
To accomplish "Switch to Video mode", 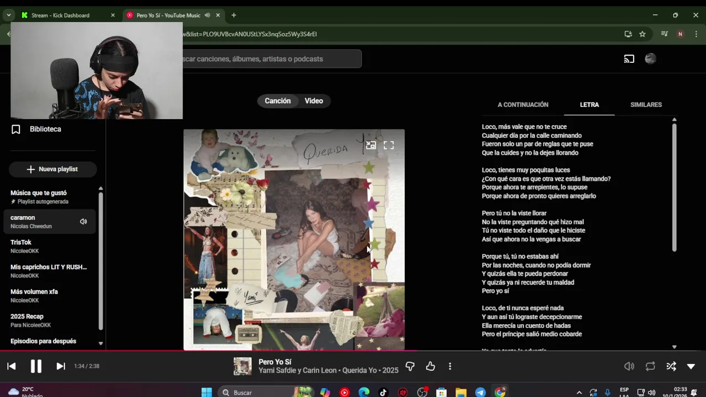I will click(x=314, y=101).
